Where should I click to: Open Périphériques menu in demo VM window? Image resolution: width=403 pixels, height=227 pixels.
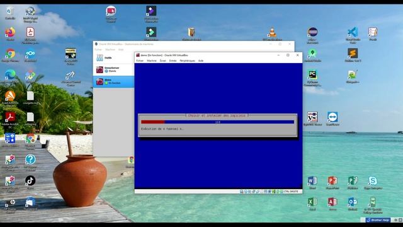click(x=188, y=61)
